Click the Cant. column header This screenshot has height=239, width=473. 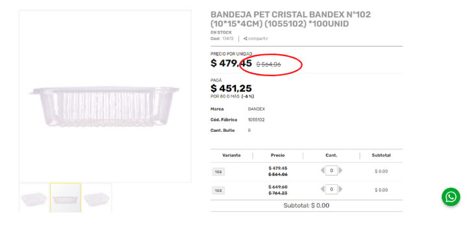[331, 156]
